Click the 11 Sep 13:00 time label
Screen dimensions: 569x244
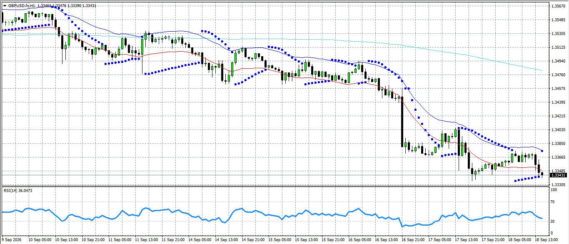(x=147, y=240)
